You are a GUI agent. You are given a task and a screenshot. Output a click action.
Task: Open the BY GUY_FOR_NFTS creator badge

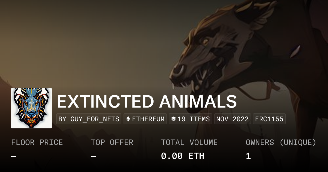click(x=89, y=119)
